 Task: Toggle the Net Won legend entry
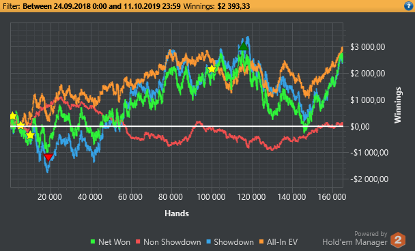click(111, 241)
